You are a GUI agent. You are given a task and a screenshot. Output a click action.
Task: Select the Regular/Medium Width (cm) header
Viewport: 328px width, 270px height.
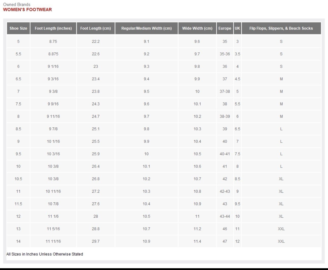click(x=146, y=28)
